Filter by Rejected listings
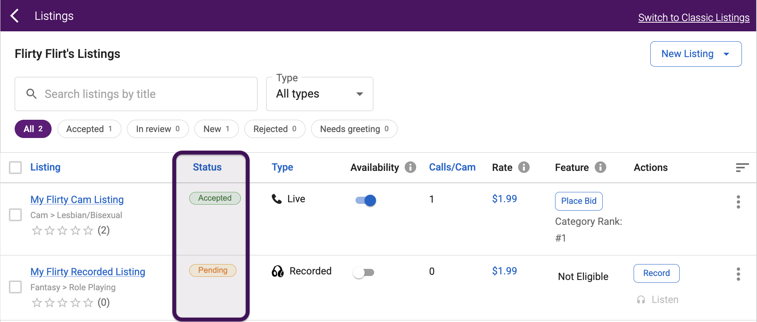The height and width of the screenshot is (322, 757). tap(275, 129)
